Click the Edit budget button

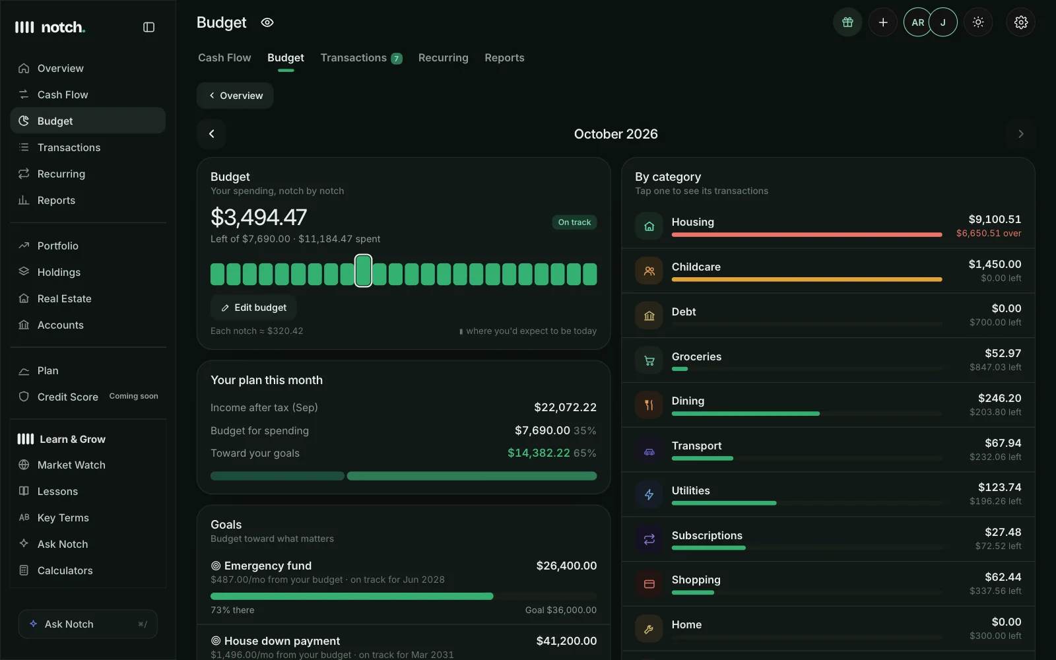click(x=253, y=308)
